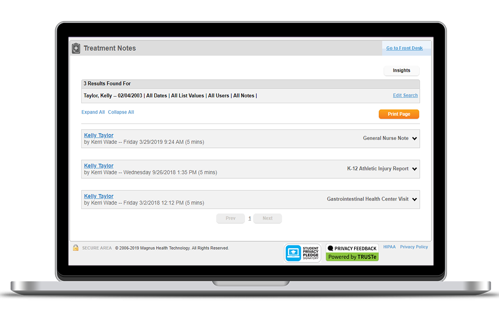Click the Powered by TRUSTe logo
The height and width of the screenshot is (329, 499).
click(352, 257)
